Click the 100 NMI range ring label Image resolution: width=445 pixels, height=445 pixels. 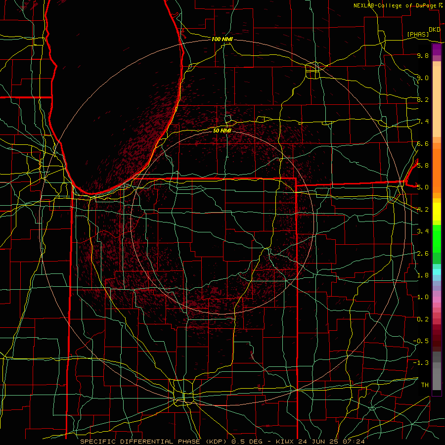click(x=222, y=39)
